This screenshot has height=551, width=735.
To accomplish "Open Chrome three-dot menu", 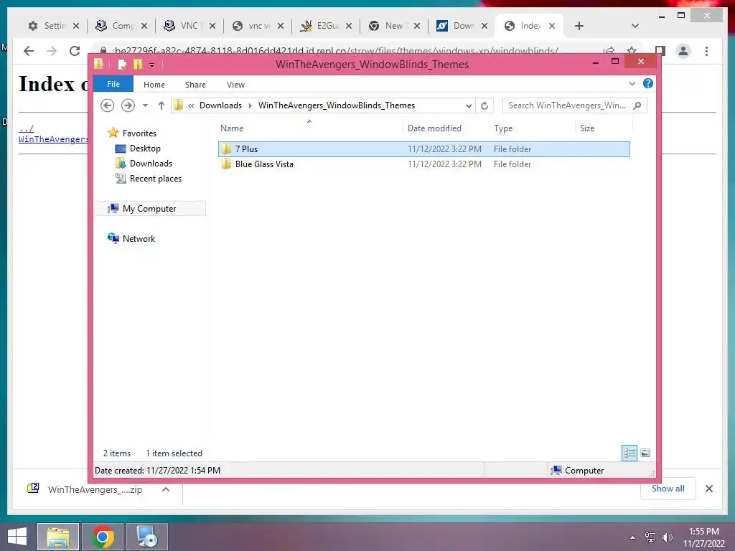I will [x=706, y=51].
